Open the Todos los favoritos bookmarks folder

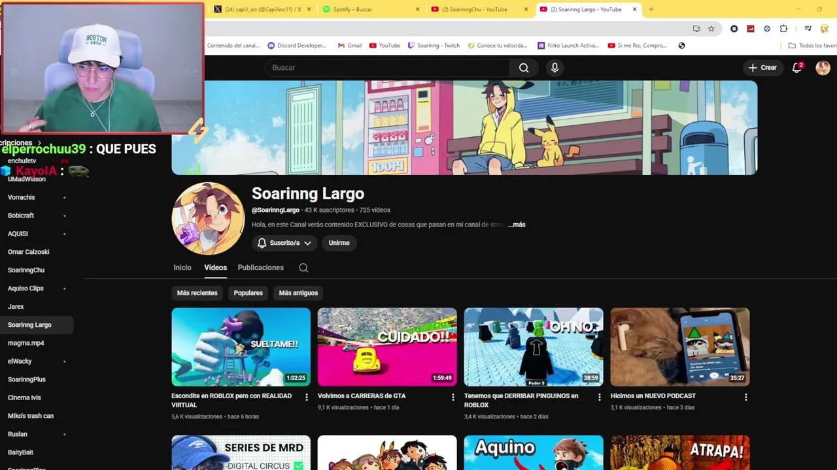point(812,46)
